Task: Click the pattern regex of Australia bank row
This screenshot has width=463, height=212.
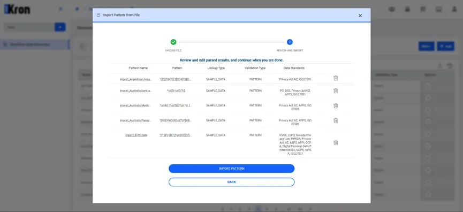Action: 176,91
